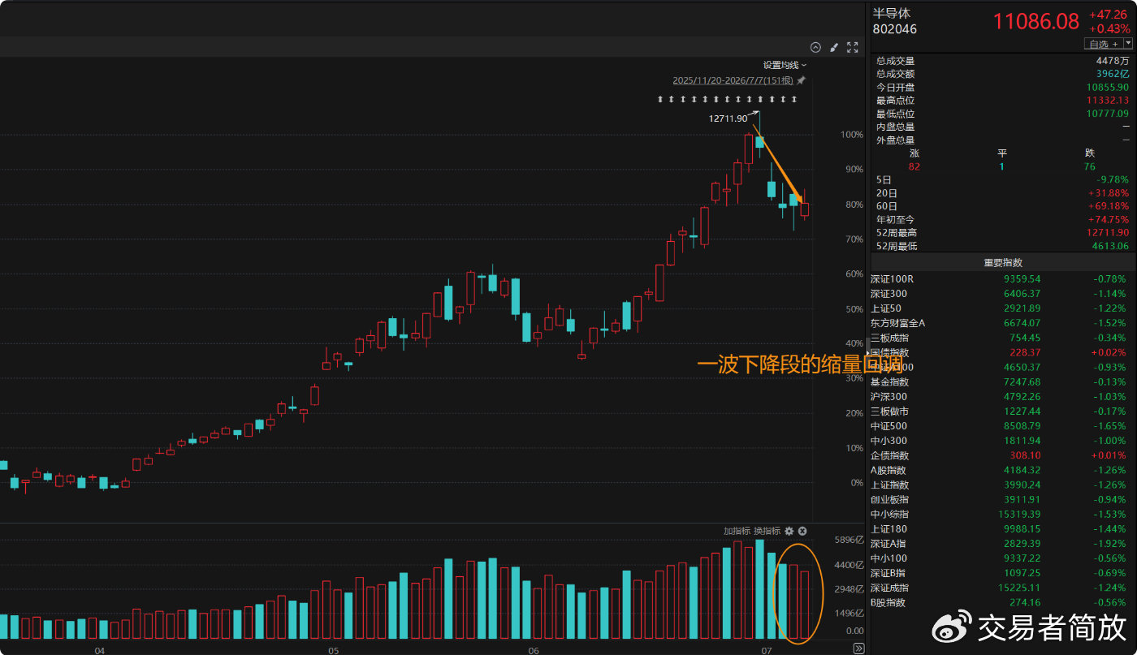This screenshot has width=1137, height=655.
Task: Click the 上证指数 index row
Action: (1003, 485)
